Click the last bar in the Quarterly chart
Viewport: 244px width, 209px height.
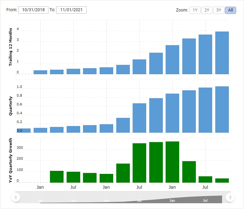click(x=222, y=109)
